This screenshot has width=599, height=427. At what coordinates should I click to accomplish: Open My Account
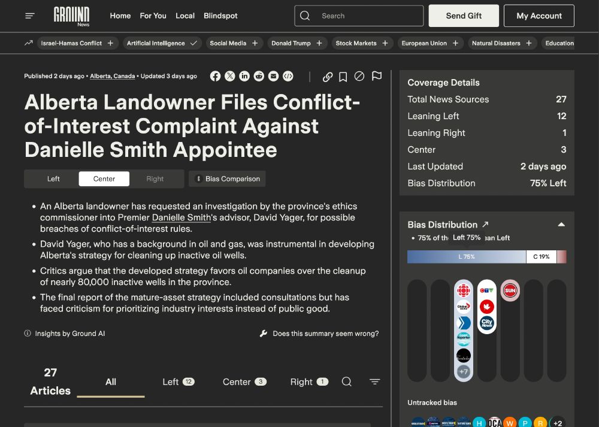[x=539, y=16]
